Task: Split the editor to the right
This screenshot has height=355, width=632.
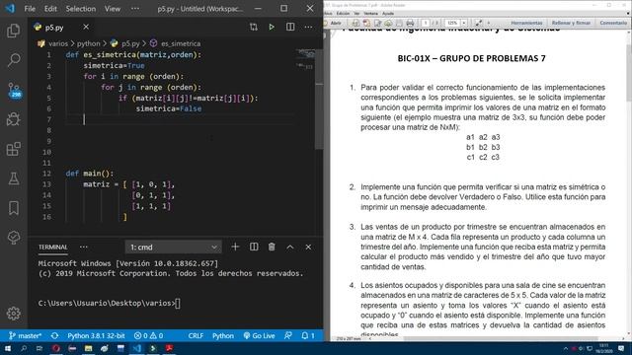Action: click(x=290, y=27)
